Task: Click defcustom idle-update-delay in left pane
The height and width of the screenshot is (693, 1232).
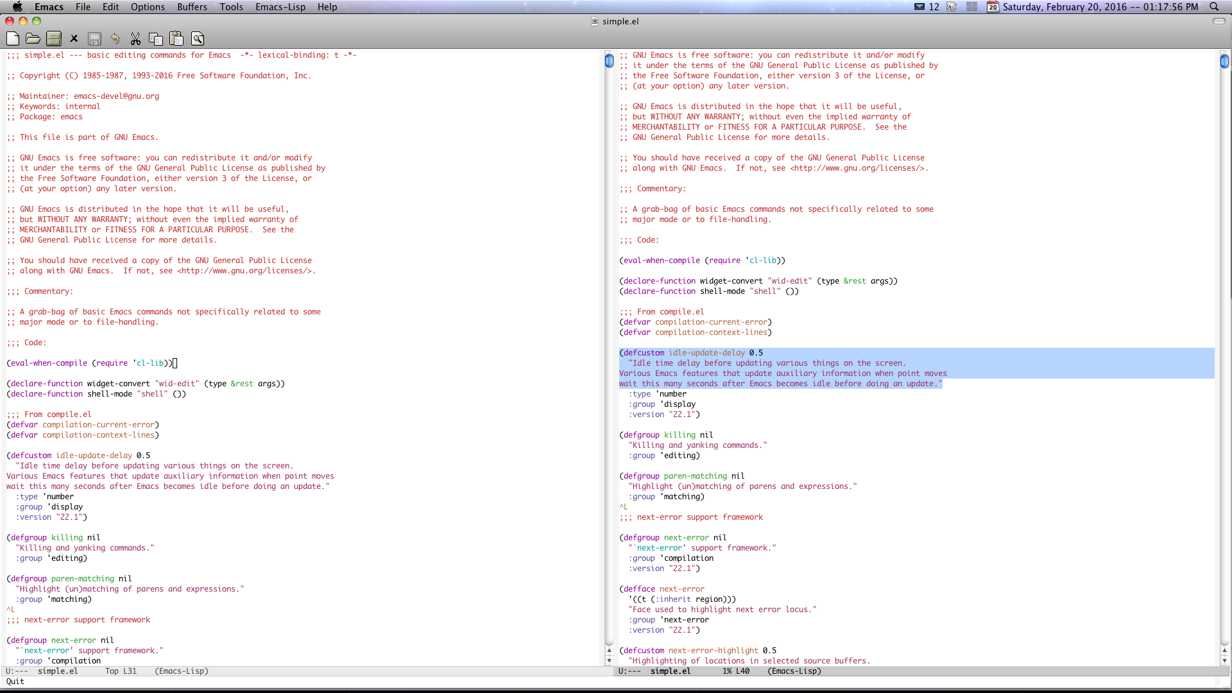Action: click(x=78, y=456)
